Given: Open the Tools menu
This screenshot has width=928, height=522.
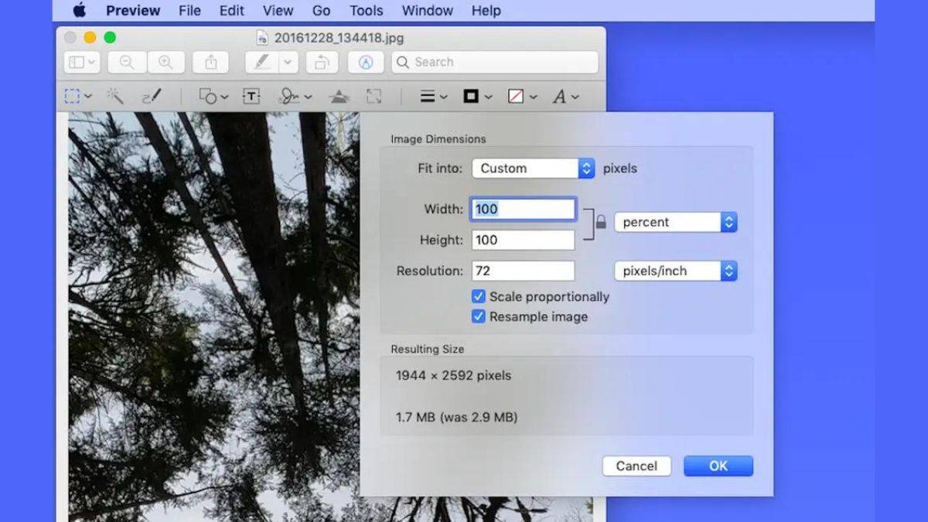Looking at the screenshot, I should click(365, 10).
